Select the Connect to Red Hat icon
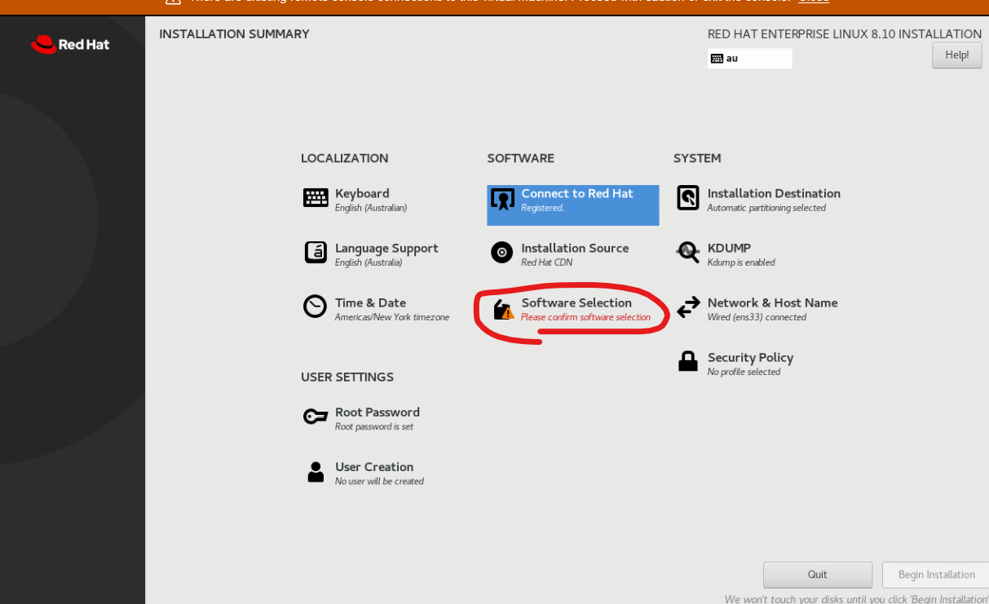989x604 pixels. [x=502, y=199]
